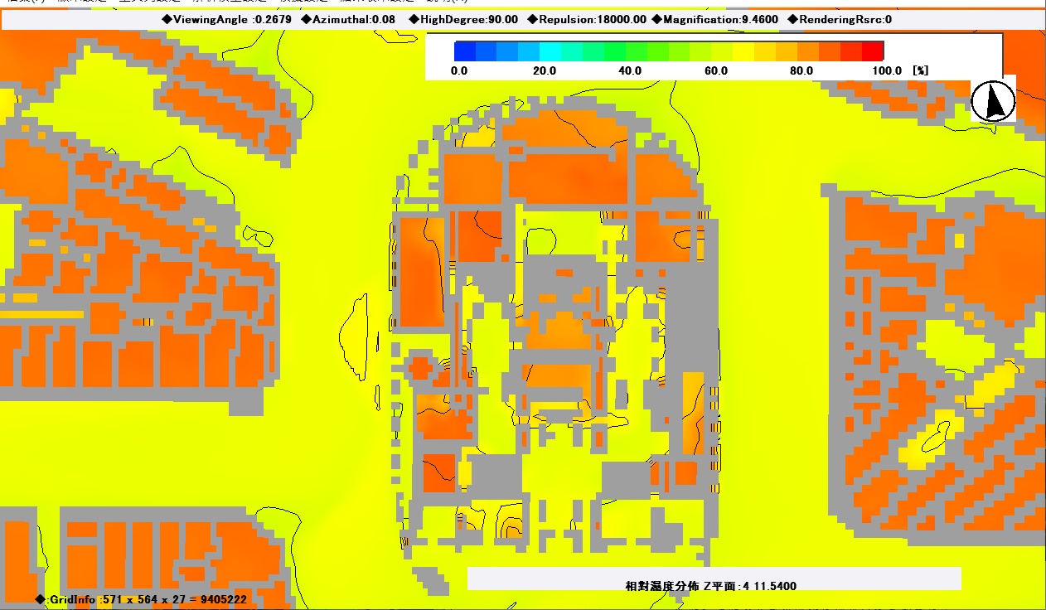Click the 40.0 legend scale label
Image resolution: width=1046 pixels, height=610 pixels.
[630, 71]
